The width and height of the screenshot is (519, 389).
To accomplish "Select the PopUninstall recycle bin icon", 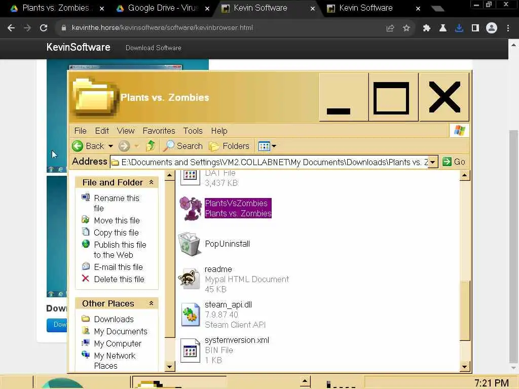I will point(190,244).
